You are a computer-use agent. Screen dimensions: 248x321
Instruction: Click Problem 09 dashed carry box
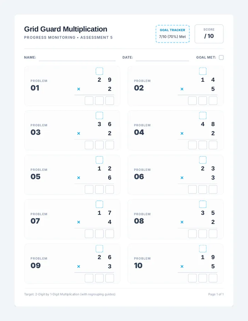point(99,249)
